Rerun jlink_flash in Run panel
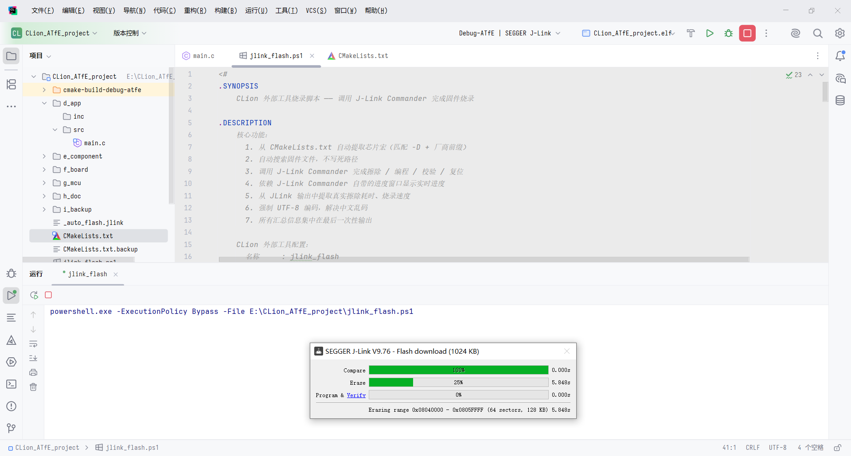Image resolution: width=851 pixels, height=456 pixels. 34,295
